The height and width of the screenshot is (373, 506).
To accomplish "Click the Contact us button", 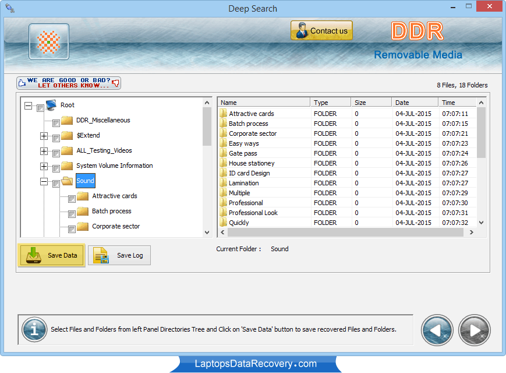I will tap(321, 30).
